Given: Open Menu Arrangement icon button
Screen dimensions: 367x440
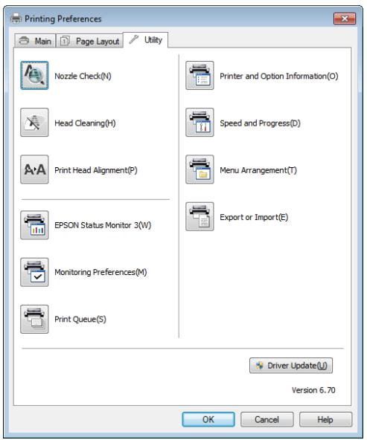Looking at the screenshot, I should [x=200, y=169].
